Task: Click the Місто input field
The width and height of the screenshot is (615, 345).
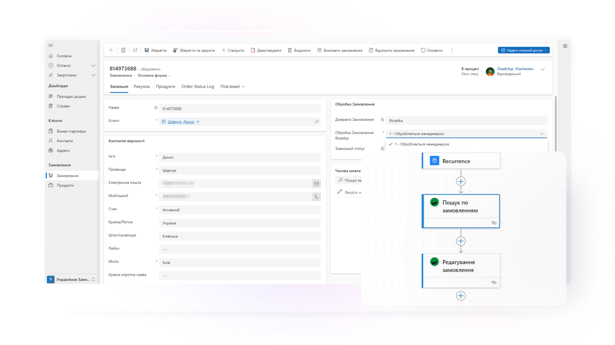Action: click(x=240, y=263)
